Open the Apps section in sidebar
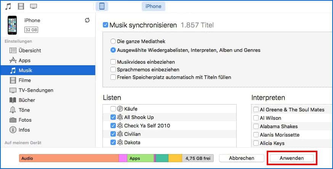Screen dimensions: 333x169 coord(24,60)
